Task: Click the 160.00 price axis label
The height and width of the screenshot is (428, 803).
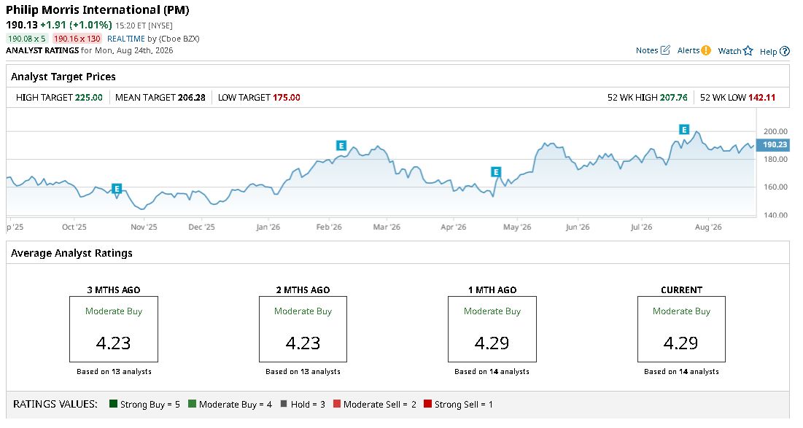Action: pos(775,187)
